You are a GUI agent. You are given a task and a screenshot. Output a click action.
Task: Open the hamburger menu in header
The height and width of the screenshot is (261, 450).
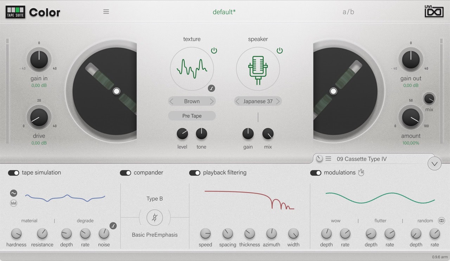(106, 12)
